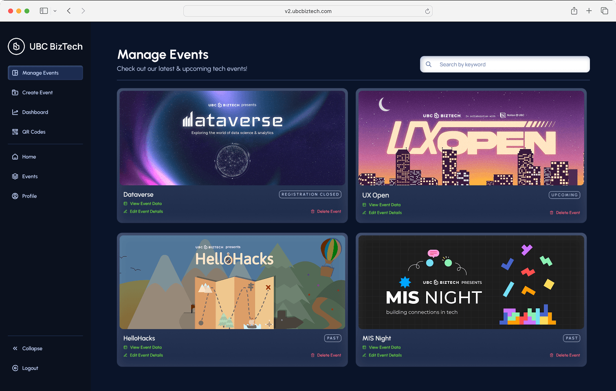The height and width of the screenshot is (391, 616).
Task: Click the Dataverse event banner image
Action: pos(232,138)
